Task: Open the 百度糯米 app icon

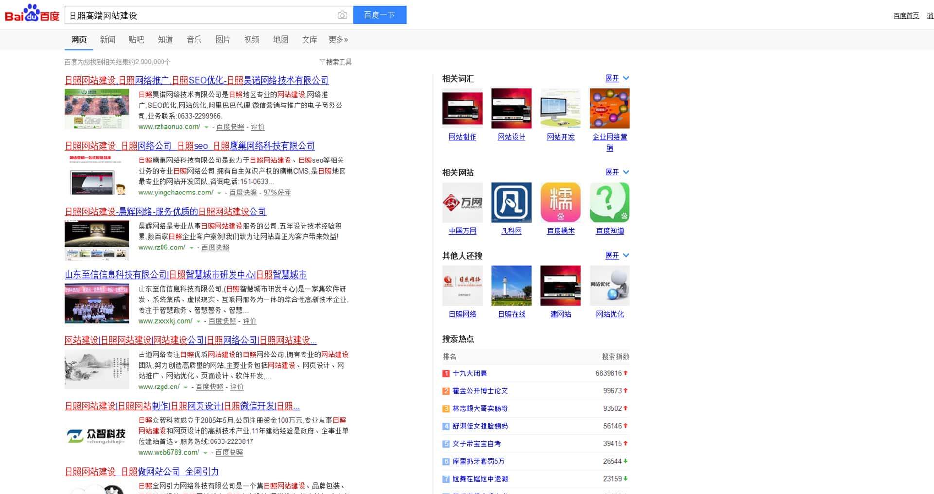Action: pyautogui.click(x=560, y=203)
